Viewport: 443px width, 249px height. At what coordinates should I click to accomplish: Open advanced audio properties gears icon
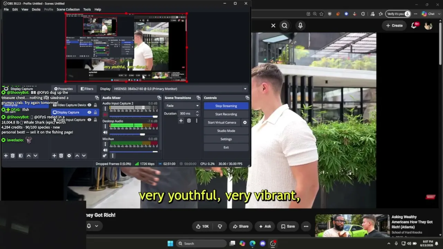point(105,156)
